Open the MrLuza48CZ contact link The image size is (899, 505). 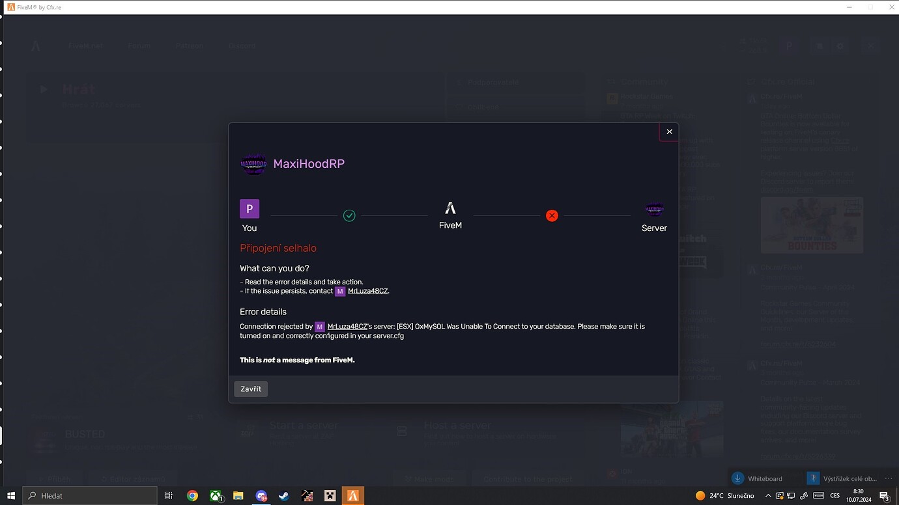(x=367, y=291)
